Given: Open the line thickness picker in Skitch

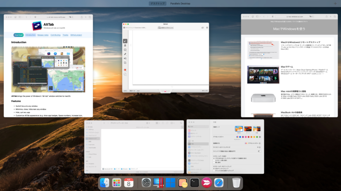Looking at the screenshot, I should click(125, 74).
